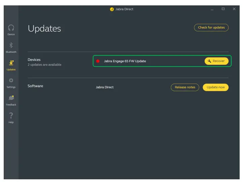Select the Jabra Engage 65 FW Update text
Viewport: 242px width, 182px height.
point(125,61)
